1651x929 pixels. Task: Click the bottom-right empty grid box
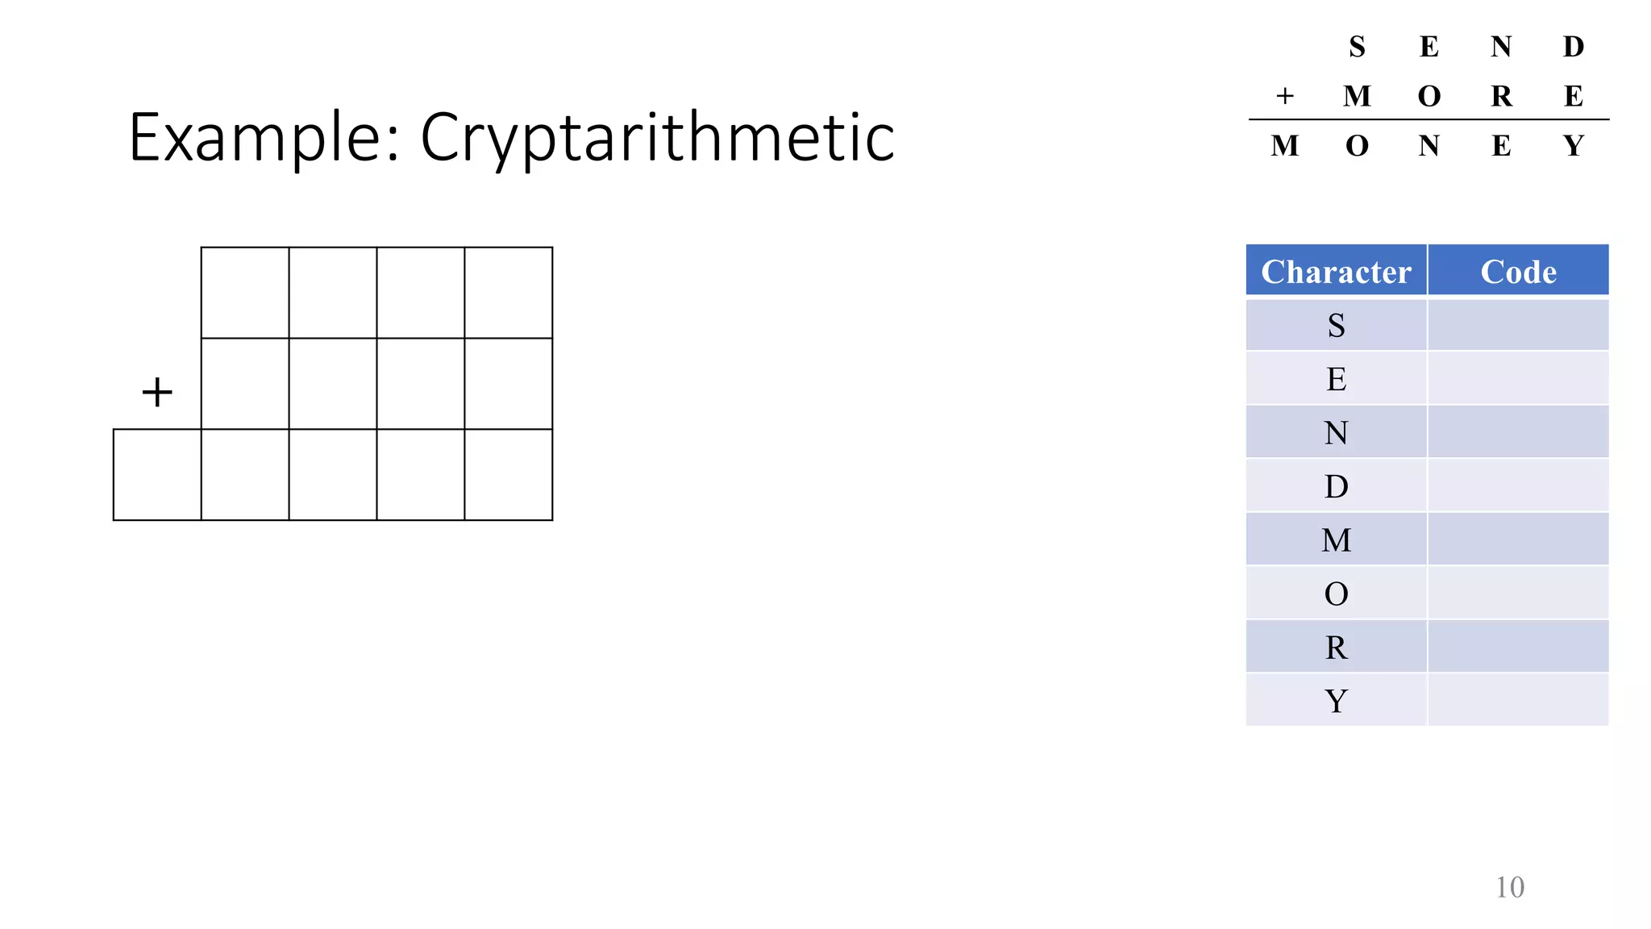point(509,475)
